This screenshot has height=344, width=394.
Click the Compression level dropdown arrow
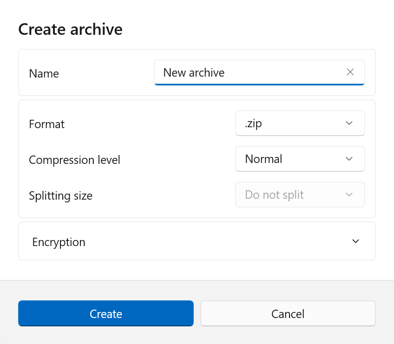[x=349, y=159]
